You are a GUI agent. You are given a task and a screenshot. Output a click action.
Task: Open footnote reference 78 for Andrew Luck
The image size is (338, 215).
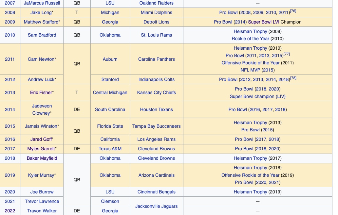(293, 77)
